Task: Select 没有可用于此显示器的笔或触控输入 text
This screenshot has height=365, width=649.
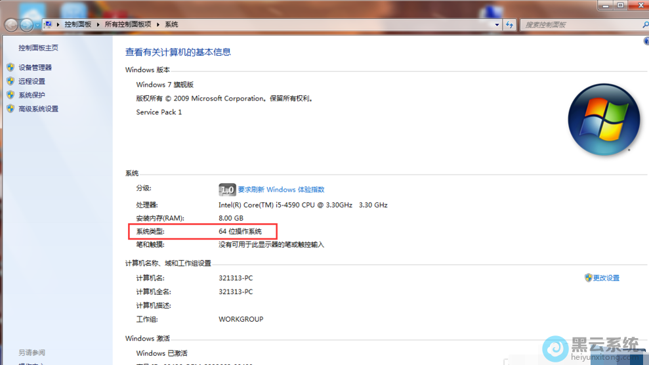Action: [x=272, y=245]
